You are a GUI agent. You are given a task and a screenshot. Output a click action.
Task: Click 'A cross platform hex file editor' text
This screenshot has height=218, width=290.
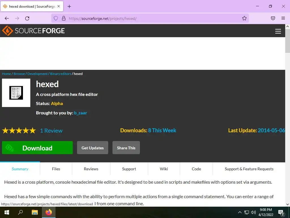pyautogui.click(x=67, y=94)
